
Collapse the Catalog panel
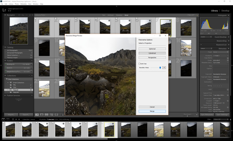coord(5,47)
